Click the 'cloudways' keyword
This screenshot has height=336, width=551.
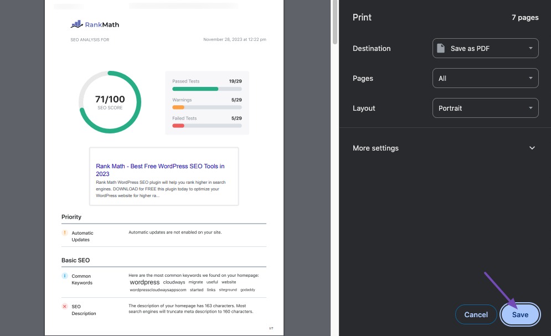[174, 282]
